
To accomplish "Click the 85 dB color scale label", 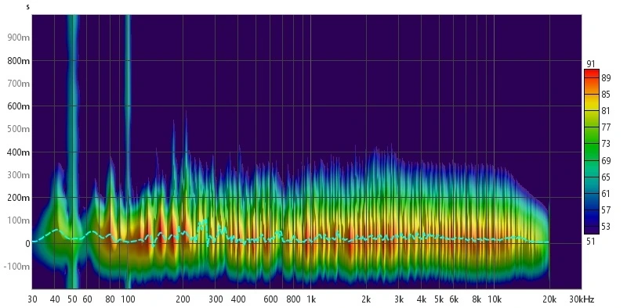I will 606,95.
